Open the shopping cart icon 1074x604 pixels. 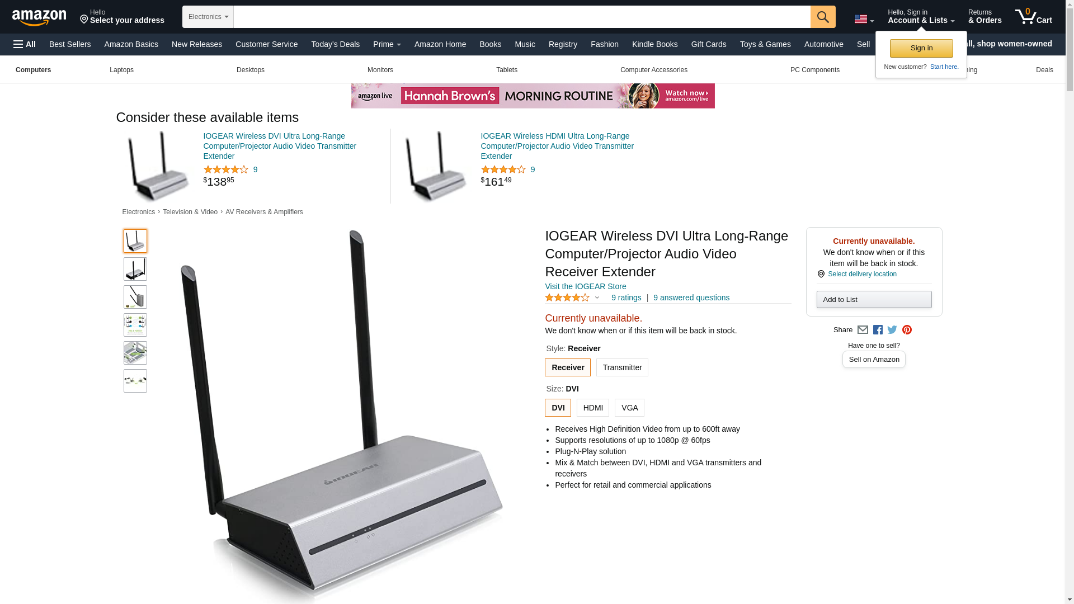pyautogui.click(x=1034, y=17)
